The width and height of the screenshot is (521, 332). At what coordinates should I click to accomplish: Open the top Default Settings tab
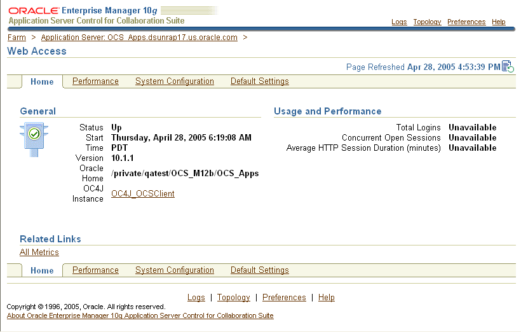click(x=259, y=81)
